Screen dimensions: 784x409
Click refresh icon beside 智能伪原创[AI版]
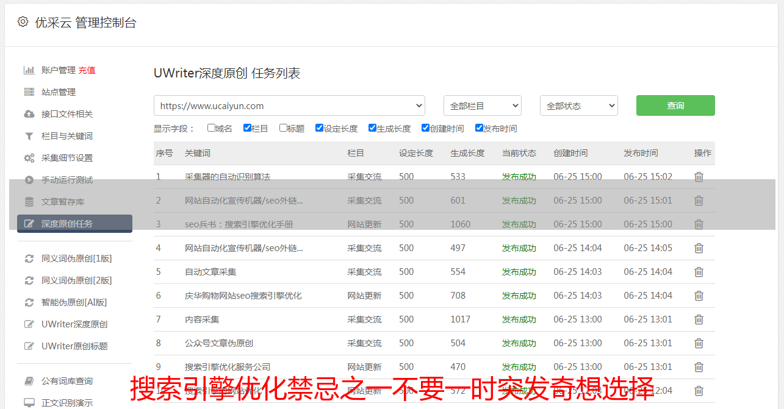(x=29, y=302)
